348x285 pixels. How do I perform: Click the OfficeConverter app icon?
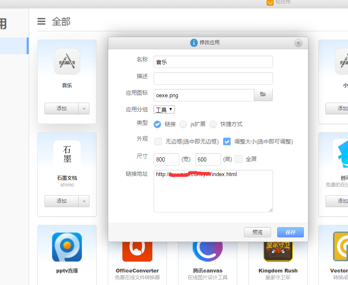137,251
